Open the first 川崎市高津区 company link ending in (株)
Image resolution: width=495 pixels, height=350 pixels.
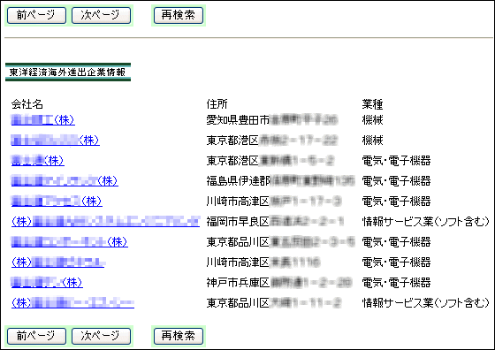[x=57, y=201]
